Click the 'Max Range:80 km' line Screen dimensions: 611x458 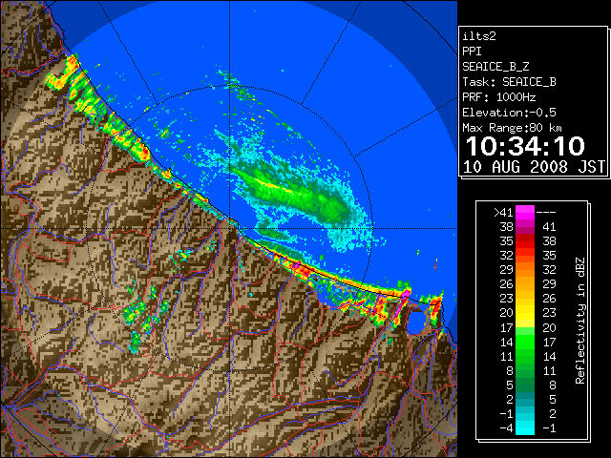[x=512, y=128]
